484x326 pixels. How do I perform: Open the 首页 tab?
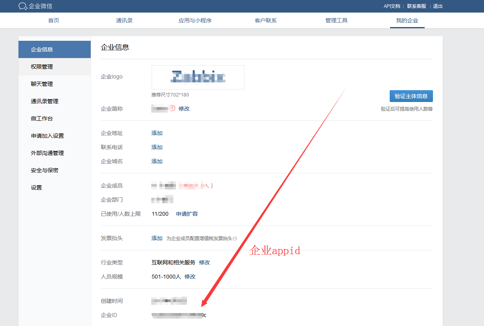tap(53, 20)
